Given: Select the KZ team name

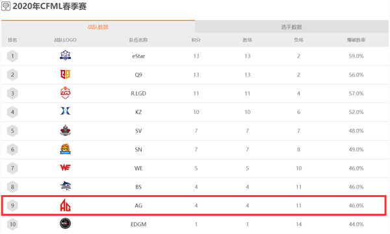Looking at the screenshot, I should (x=138, y=112).
